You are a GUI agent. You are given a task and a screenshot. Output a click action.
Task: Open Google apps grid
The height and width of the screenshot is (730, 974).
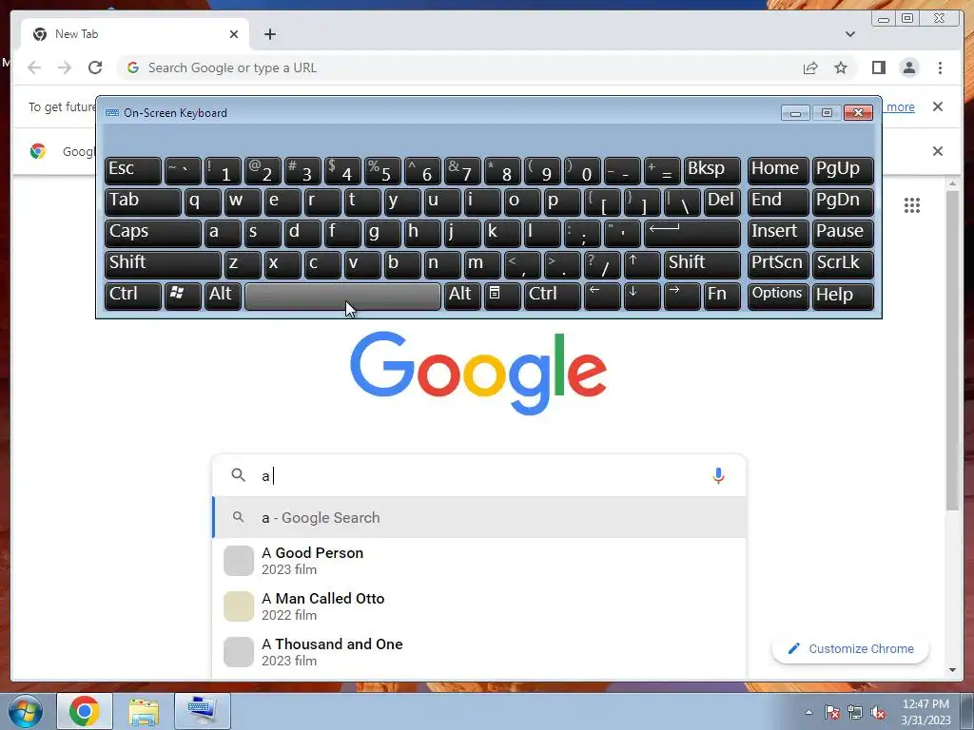pyautogui.click(x=912, y=205)
